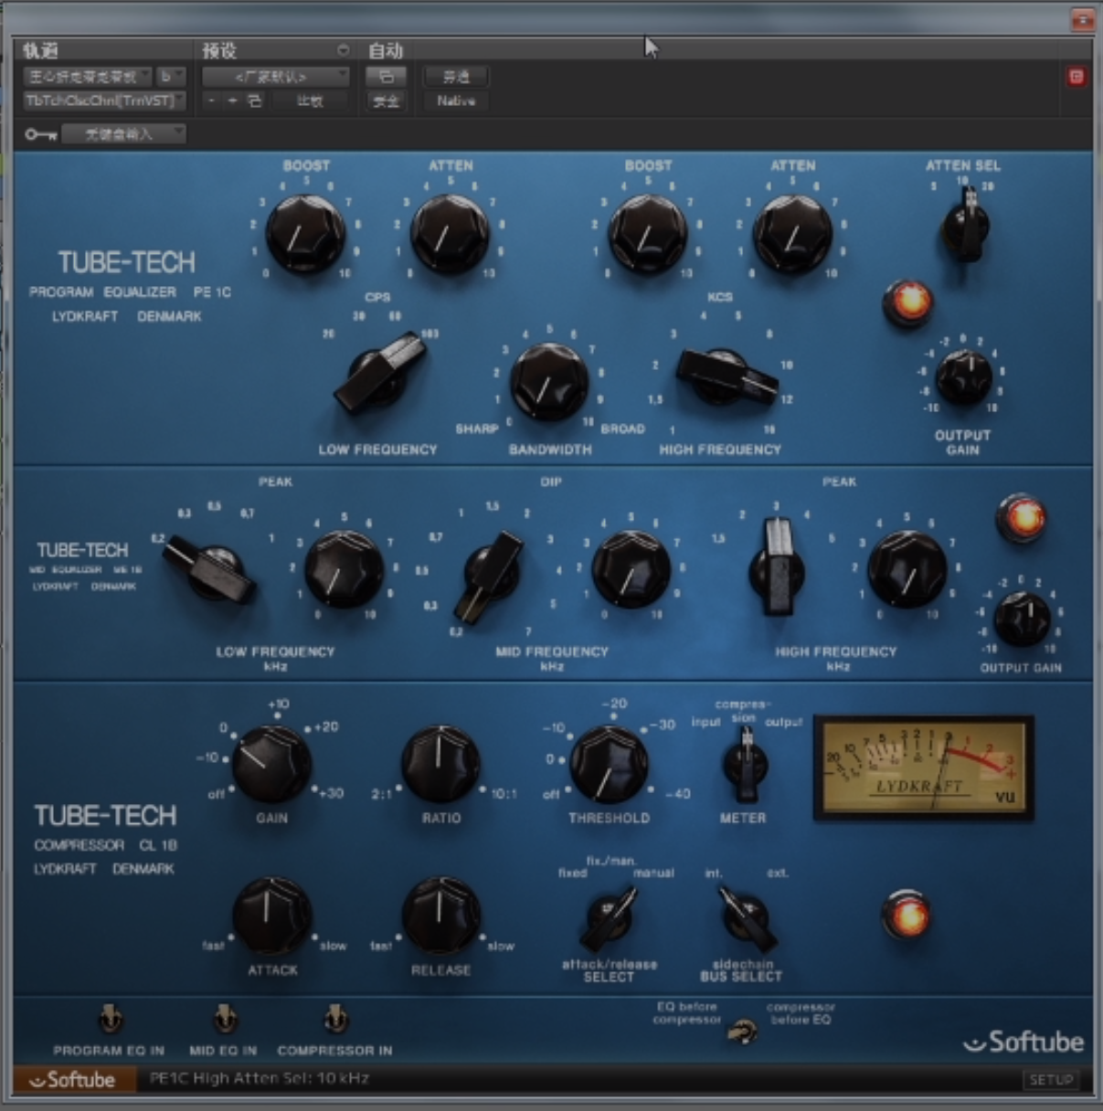This screenshot has height=1111, width=1103.
Task: Toggle the COMPRESSOR IN switch
Action: coord(335,1019)
